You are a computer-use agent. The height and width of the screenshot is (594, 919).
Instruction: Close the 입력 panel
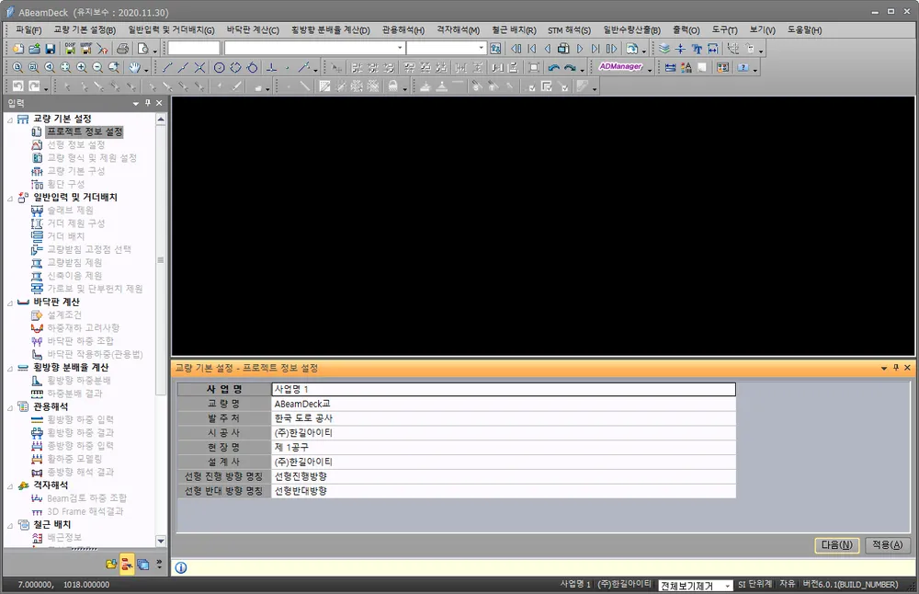tap(159, 103)
